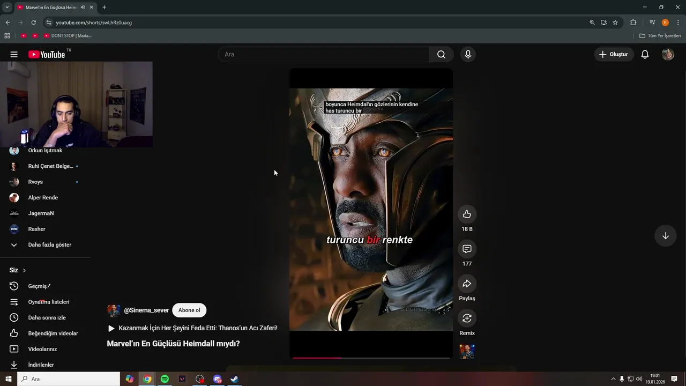Select the Marvel'ın En Güçlüsü Heimdall tab
The width and height of the screenshot is (686, 386).
tap(51, 8)
